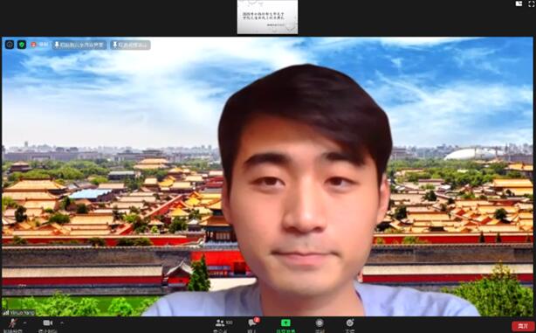Click the first pinned notification pill

click(79, 45)
